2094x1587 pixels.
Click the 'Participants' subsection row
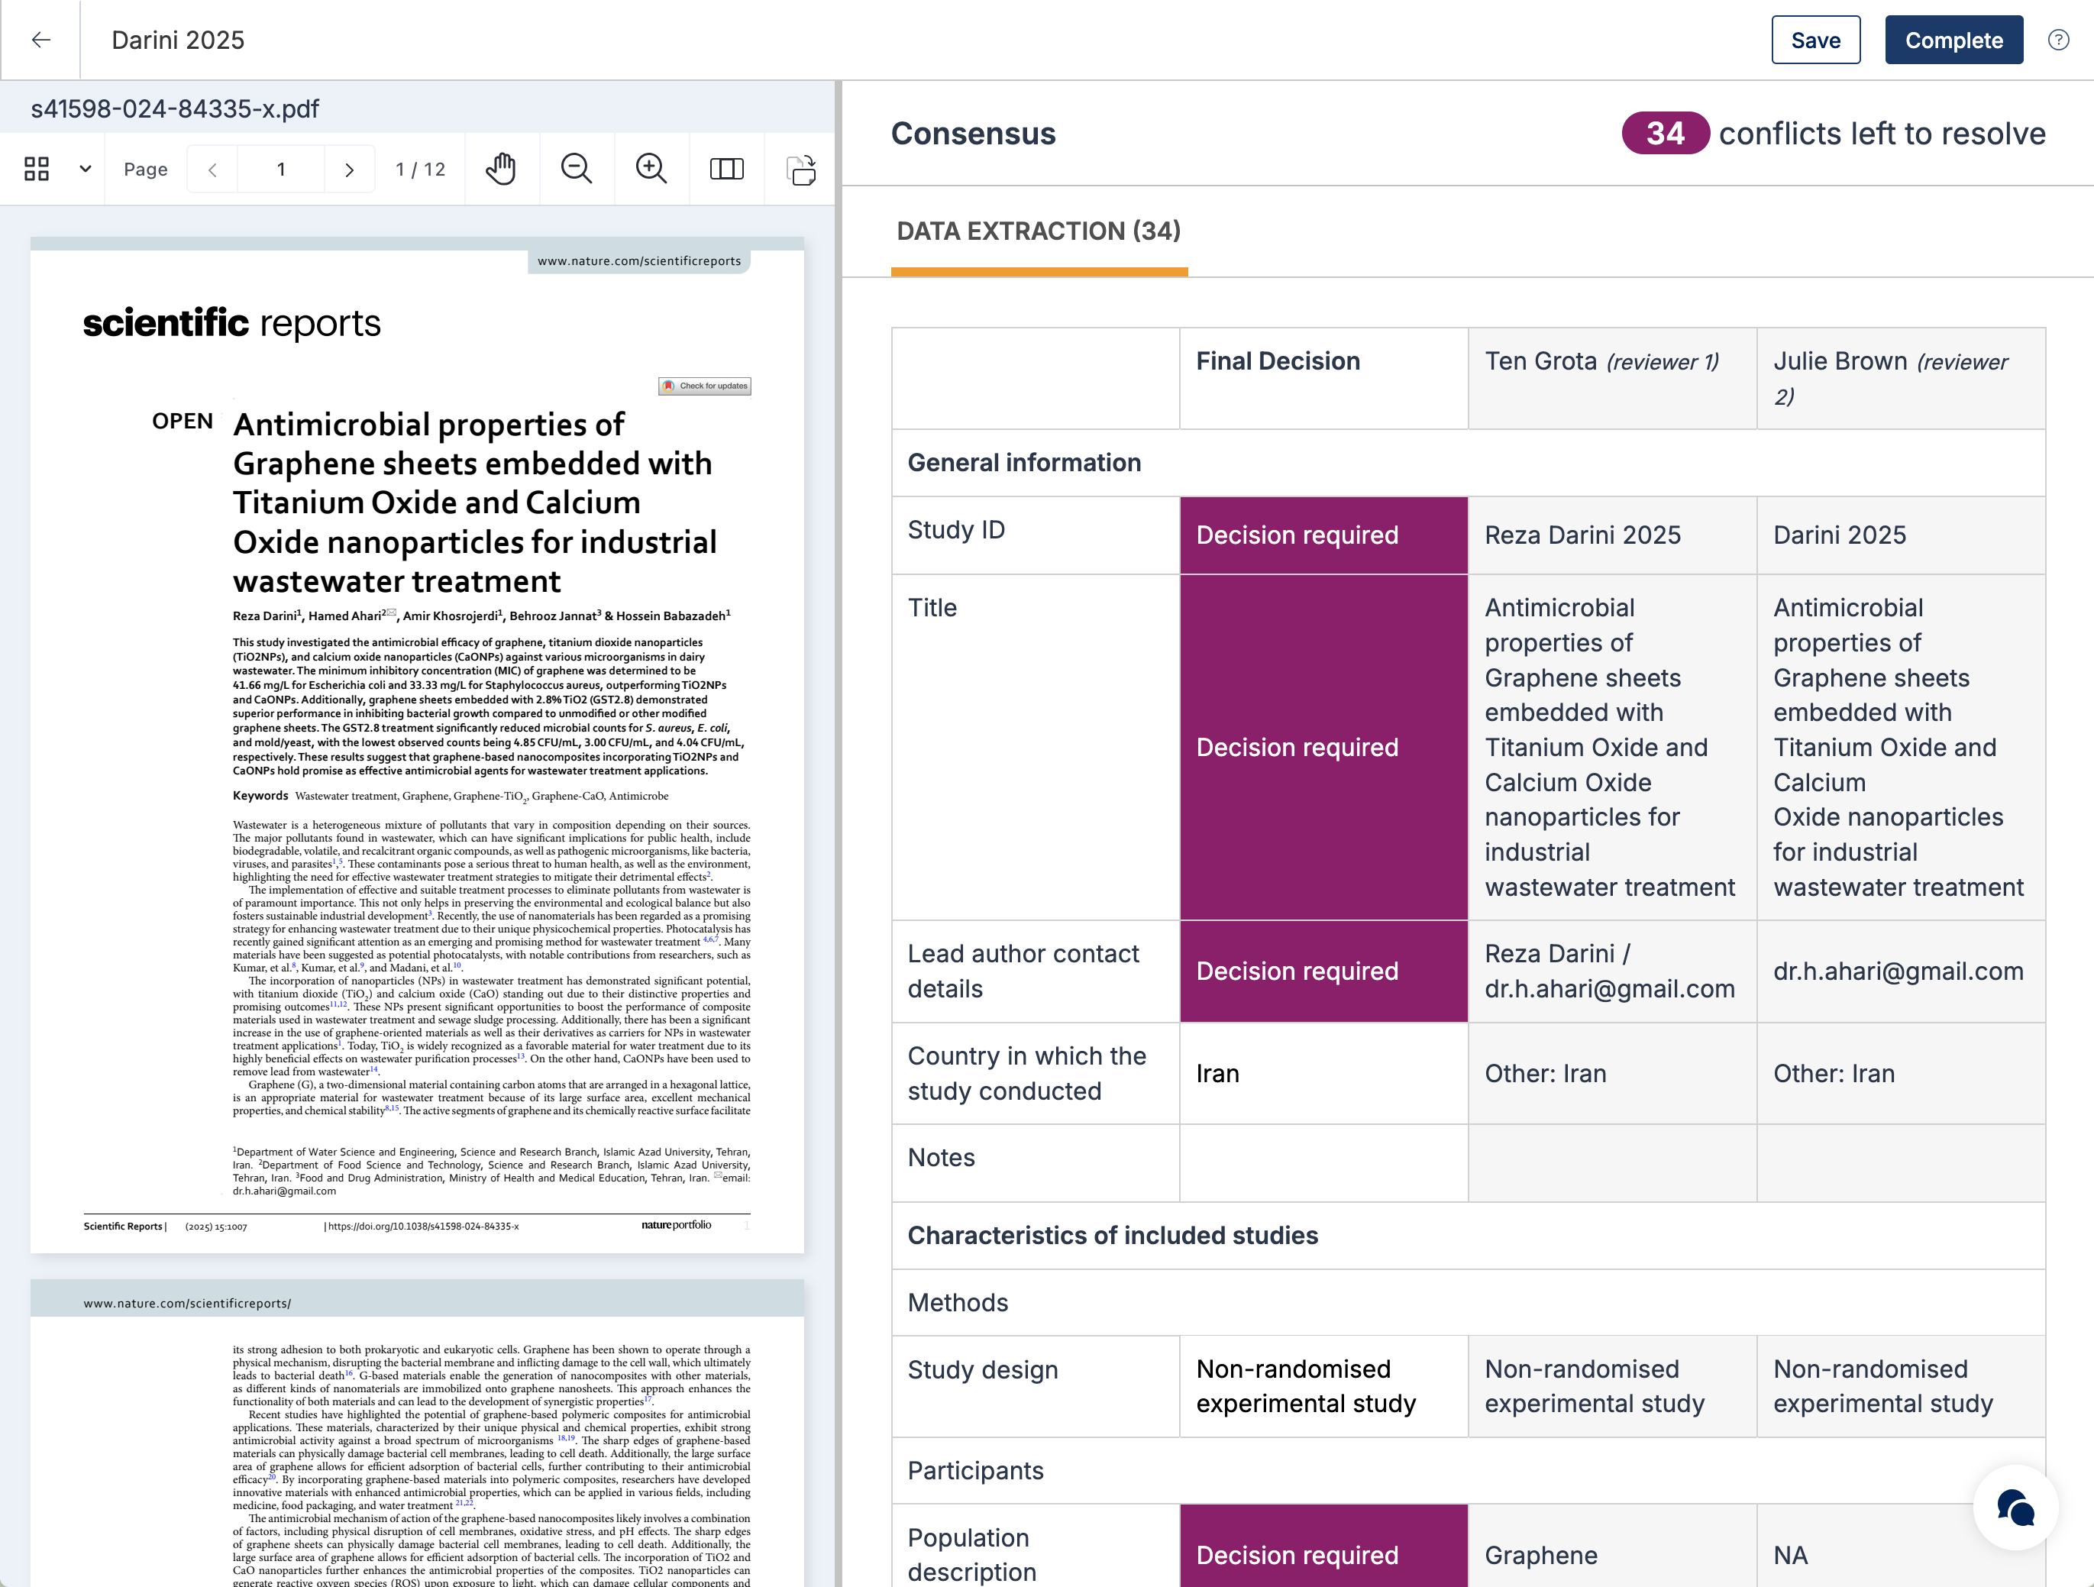click(1469, 1470)
